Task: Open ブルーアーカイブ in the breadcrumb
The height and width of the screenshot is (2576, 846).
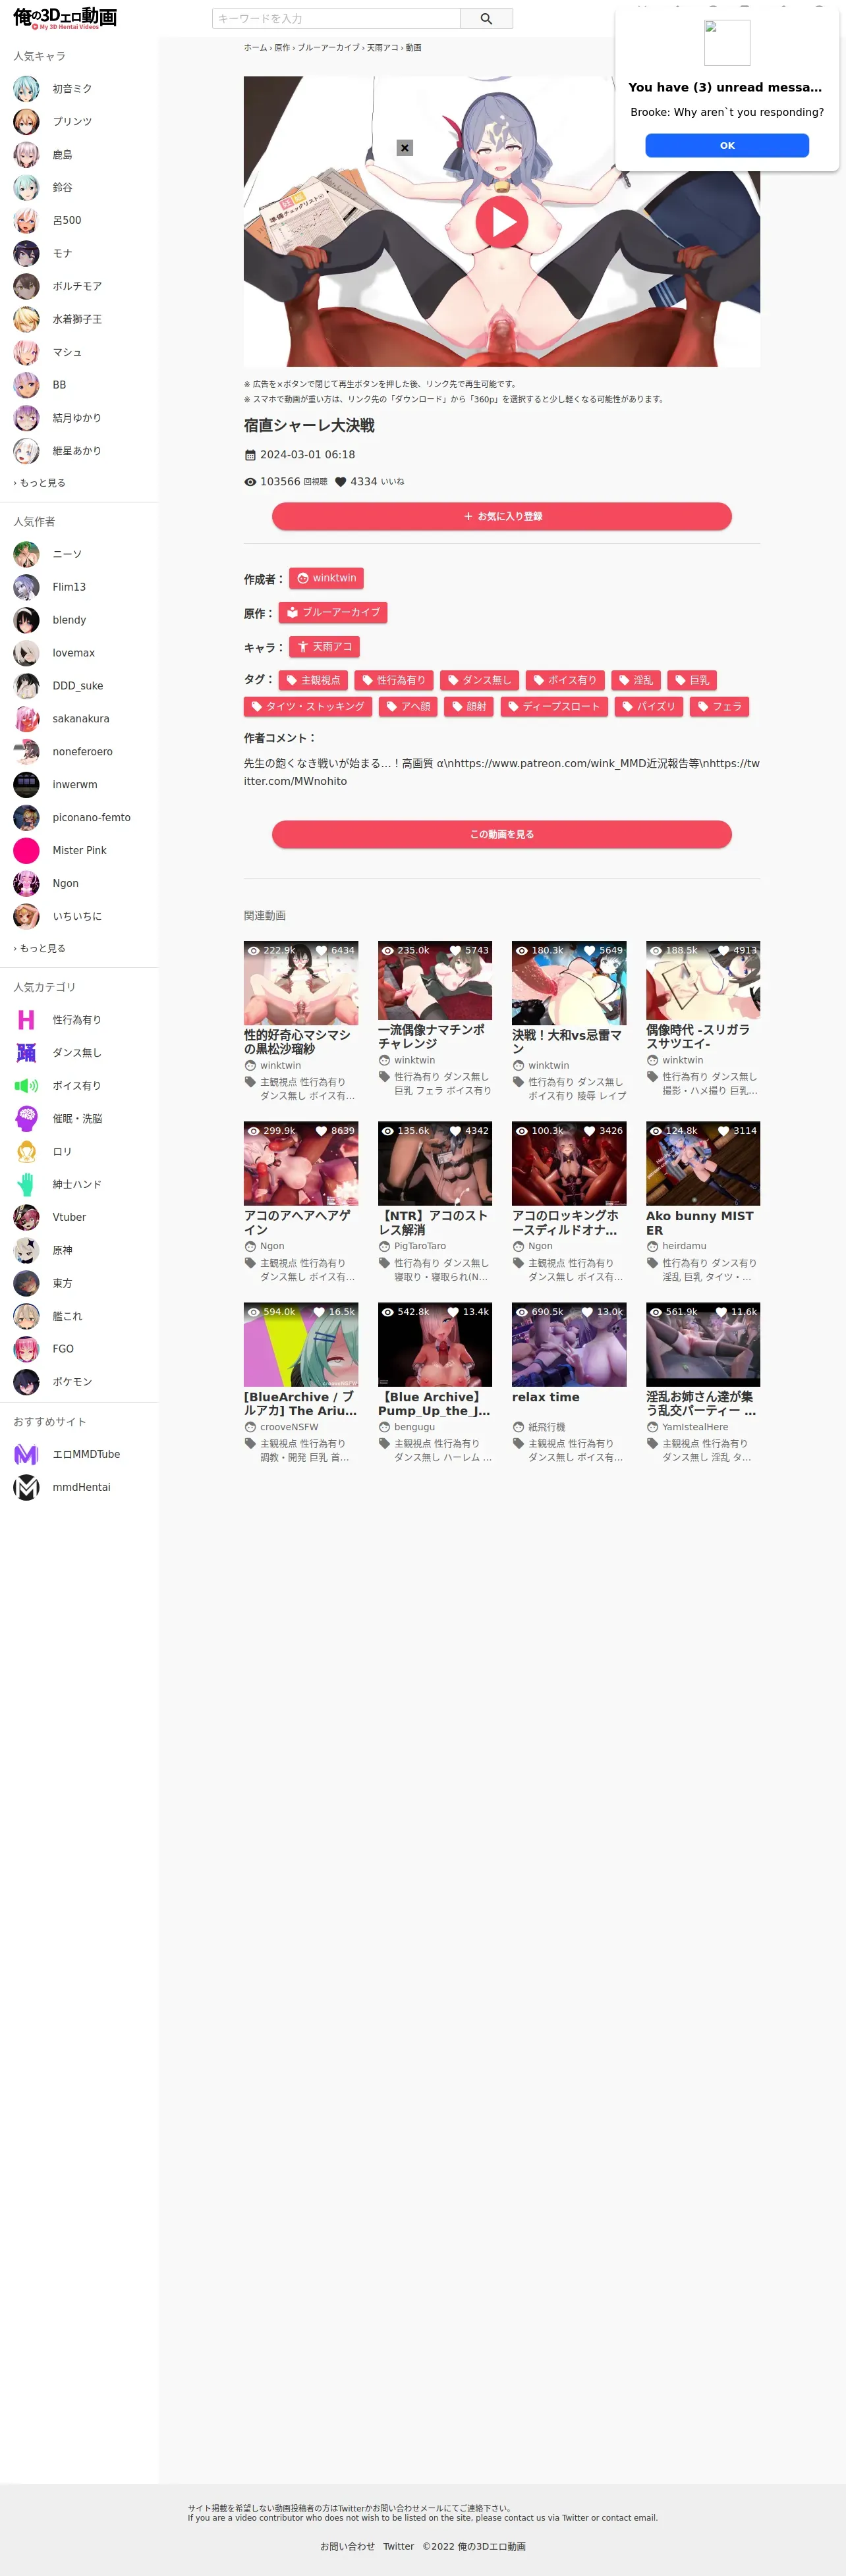Action: [x=328, y=48]
